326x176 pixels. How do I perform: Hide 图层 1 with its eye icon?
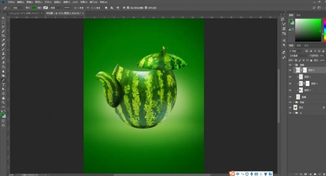click(290, 77)
